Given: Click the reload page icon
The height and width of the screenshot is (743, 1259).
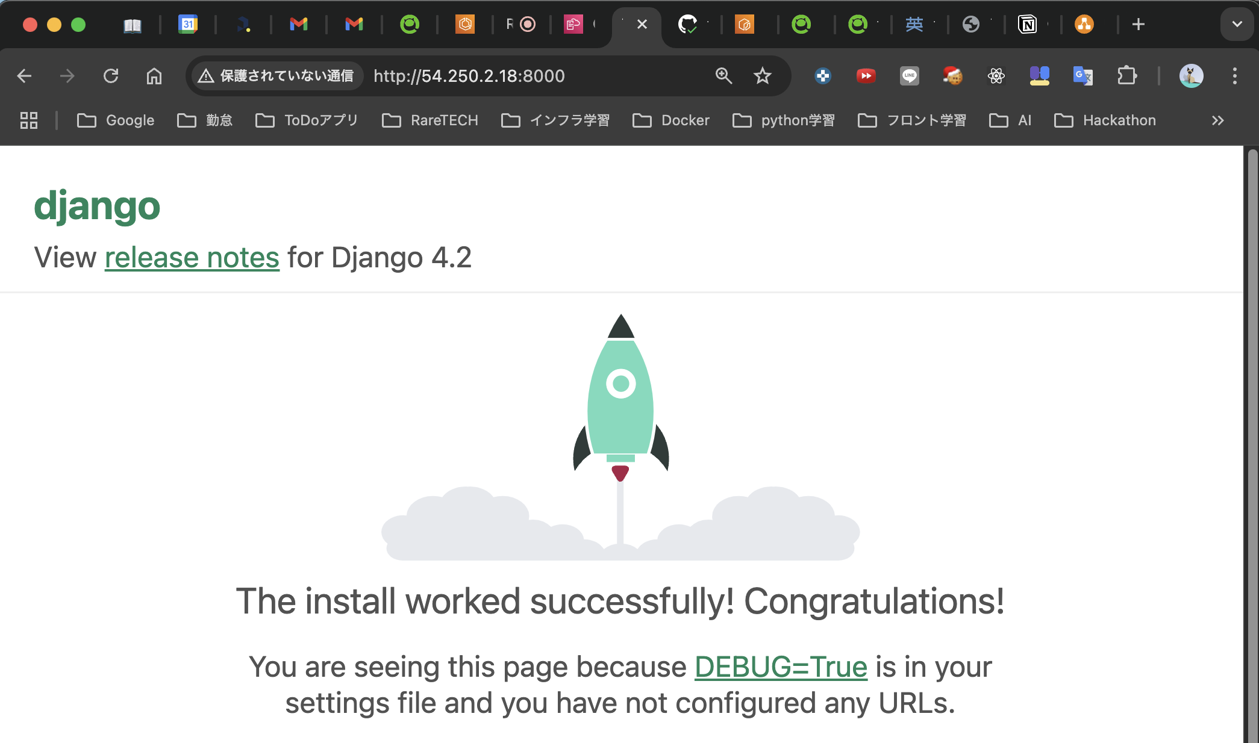Looking at the screenshot, I should [x=111, y=76].
